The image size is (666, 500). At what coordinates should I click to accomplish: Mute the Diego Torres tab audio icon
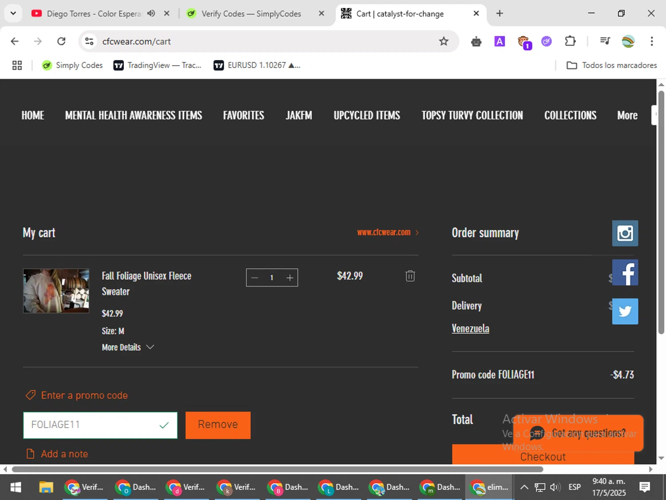click(151, 13)
